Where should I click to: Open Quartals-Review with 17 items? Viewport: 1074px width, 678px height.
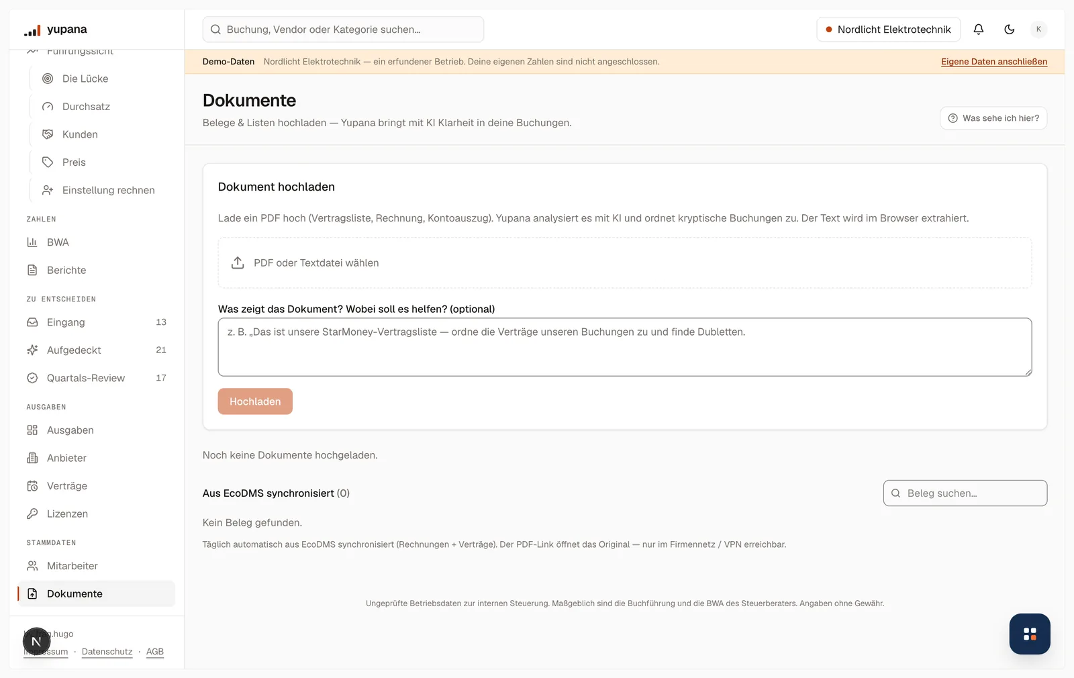(x=96, y=378)
